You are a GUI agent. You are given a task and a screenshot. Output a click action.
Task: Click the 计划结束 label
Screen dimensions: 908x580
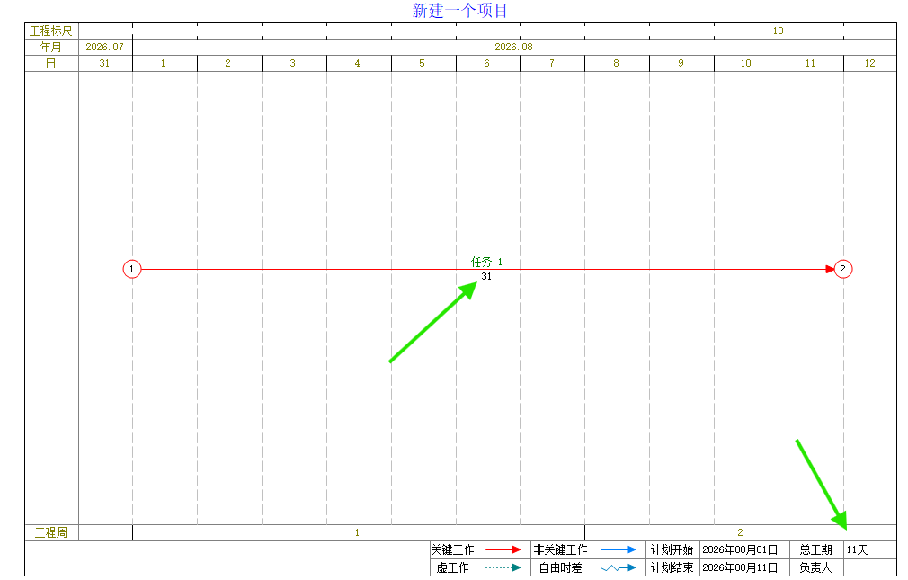pos(672,567)
